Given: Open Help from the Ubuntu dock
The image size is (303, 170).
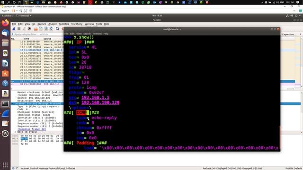Looking at the screenshot, I should (5, 83).
